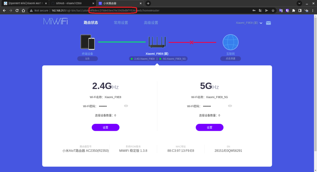
Task: Open the 高级设置 menu tab
Action: coord(151,23)
